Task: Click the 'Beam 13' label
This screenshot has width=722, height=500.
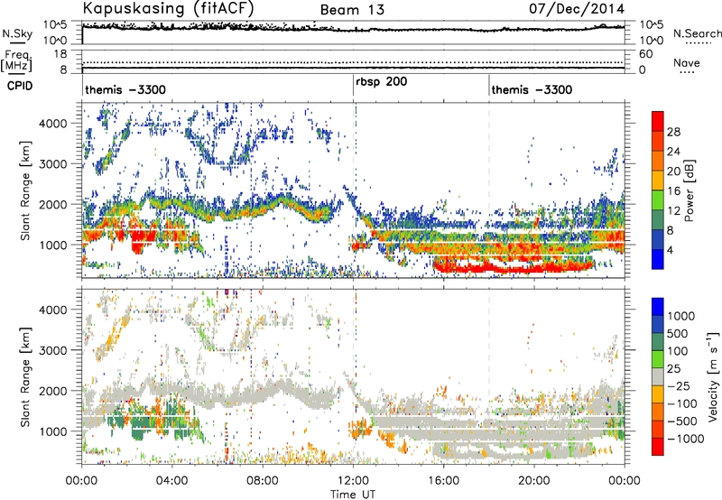Action: (352, 10)
